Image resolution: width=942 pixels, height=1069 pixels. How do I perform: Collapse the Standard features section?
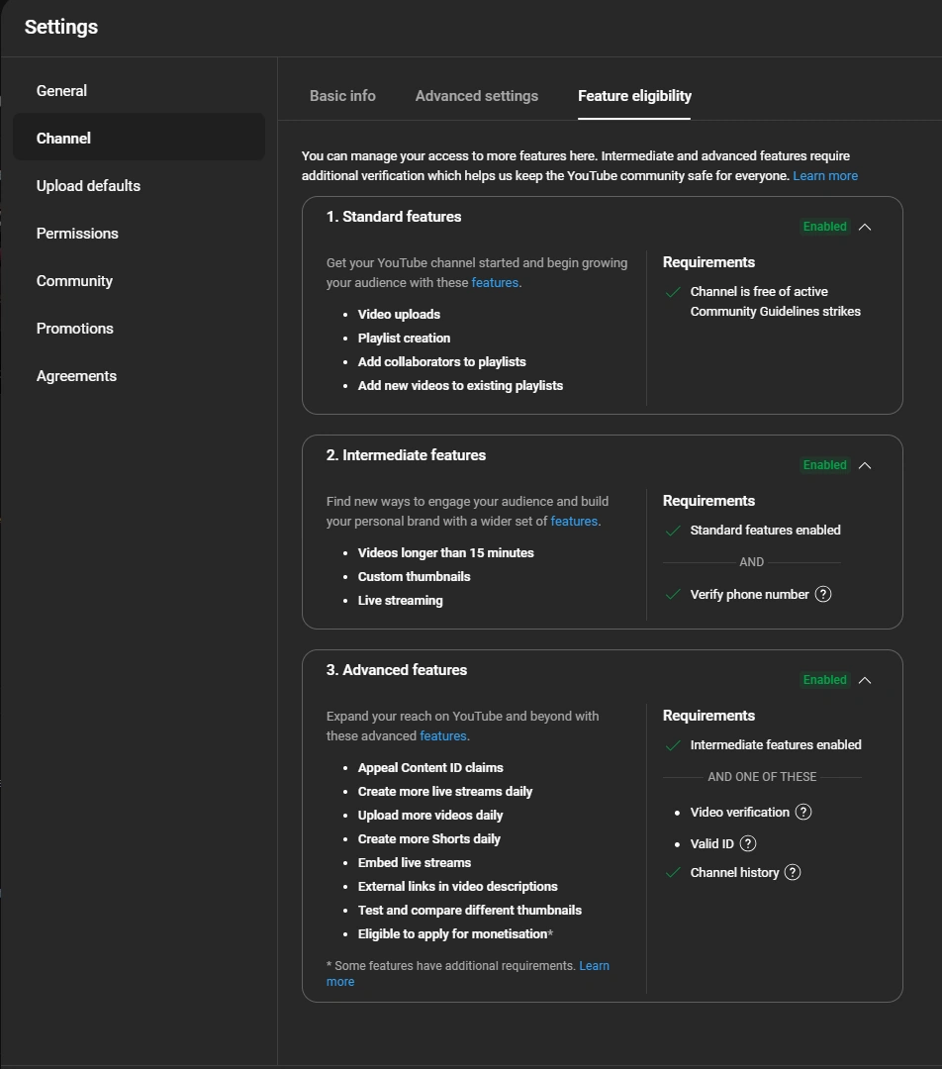tap(865, 227)
